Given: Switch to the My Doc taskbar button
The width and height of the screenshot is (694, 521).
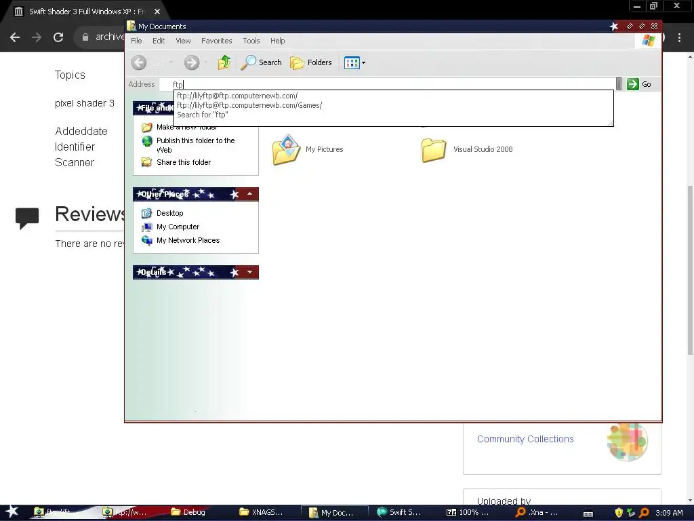Looking at the screenshot, I should [334, 513].
